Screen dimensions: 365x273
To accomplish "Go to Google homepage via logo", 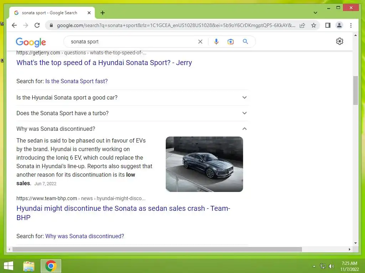I will click(x=31, y=42).
